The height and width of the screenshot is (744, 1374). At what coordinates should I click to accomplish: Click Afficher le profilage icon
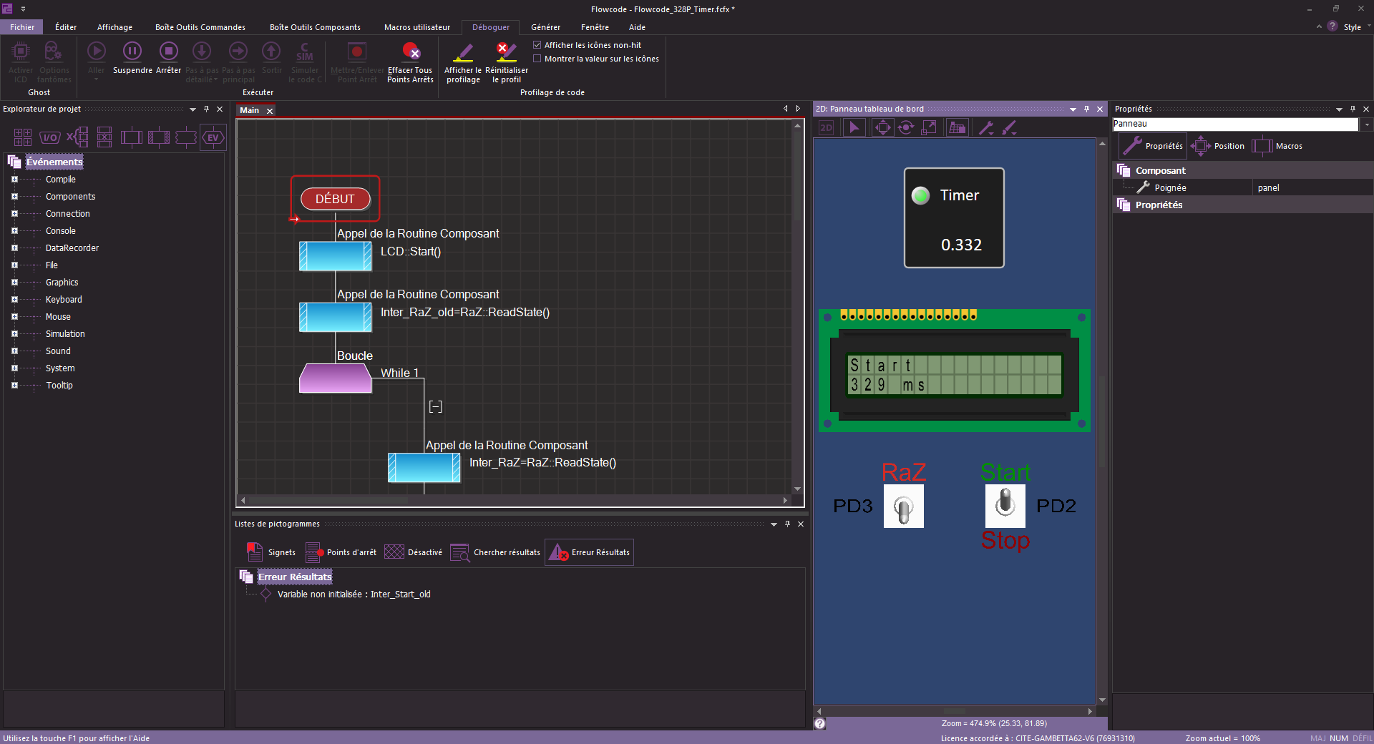[463, 52]
